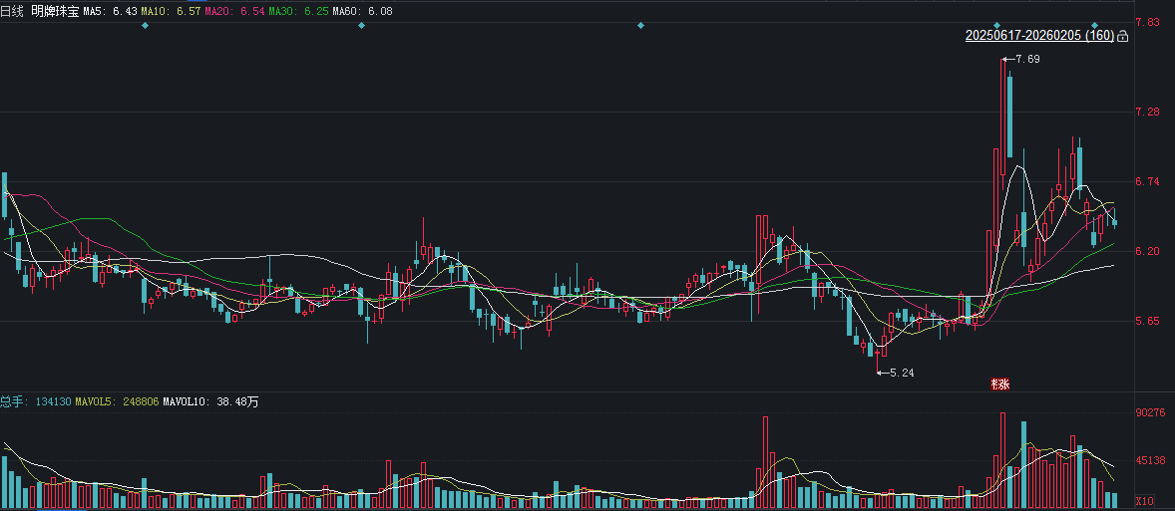
Task: Select the 日线 daily period label
Action: pos(12,10)
